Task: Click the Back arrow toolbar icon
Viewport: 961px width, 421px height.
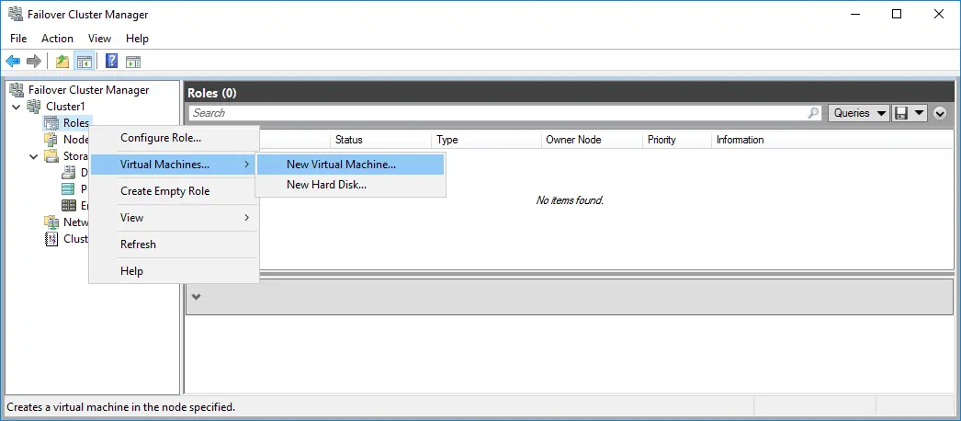Action: click(13, 62)
